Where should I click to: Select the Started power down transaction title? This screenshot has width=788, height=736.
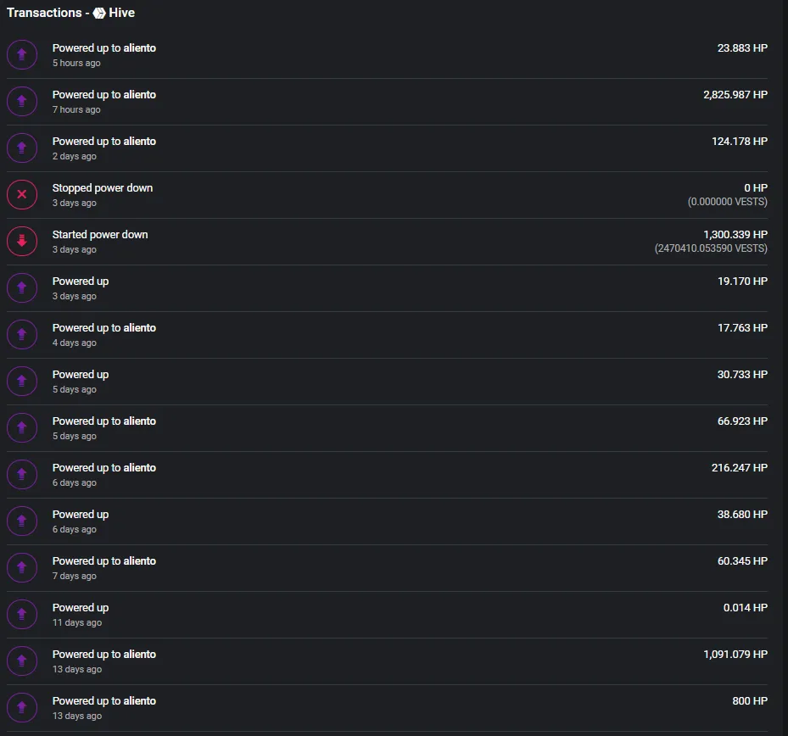pyautogui.click(x=100, y=235)
